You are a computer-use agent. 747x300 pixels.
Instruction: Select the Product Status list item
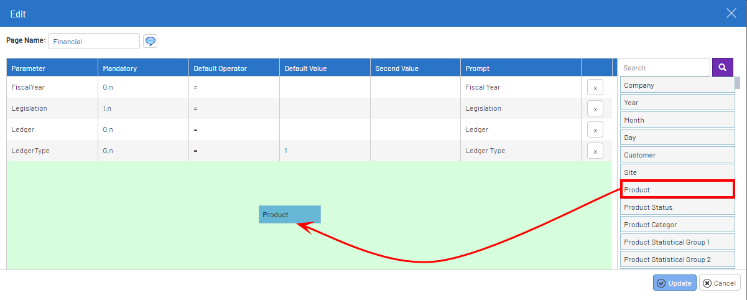point(677,207)
